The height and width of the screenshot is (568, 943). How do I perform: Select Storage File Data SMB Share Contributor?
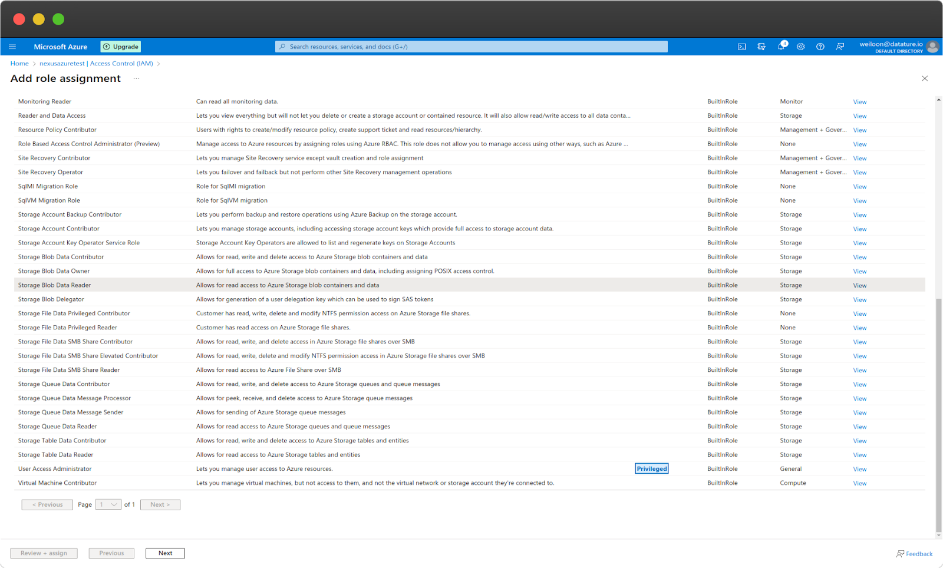point(75,342)
